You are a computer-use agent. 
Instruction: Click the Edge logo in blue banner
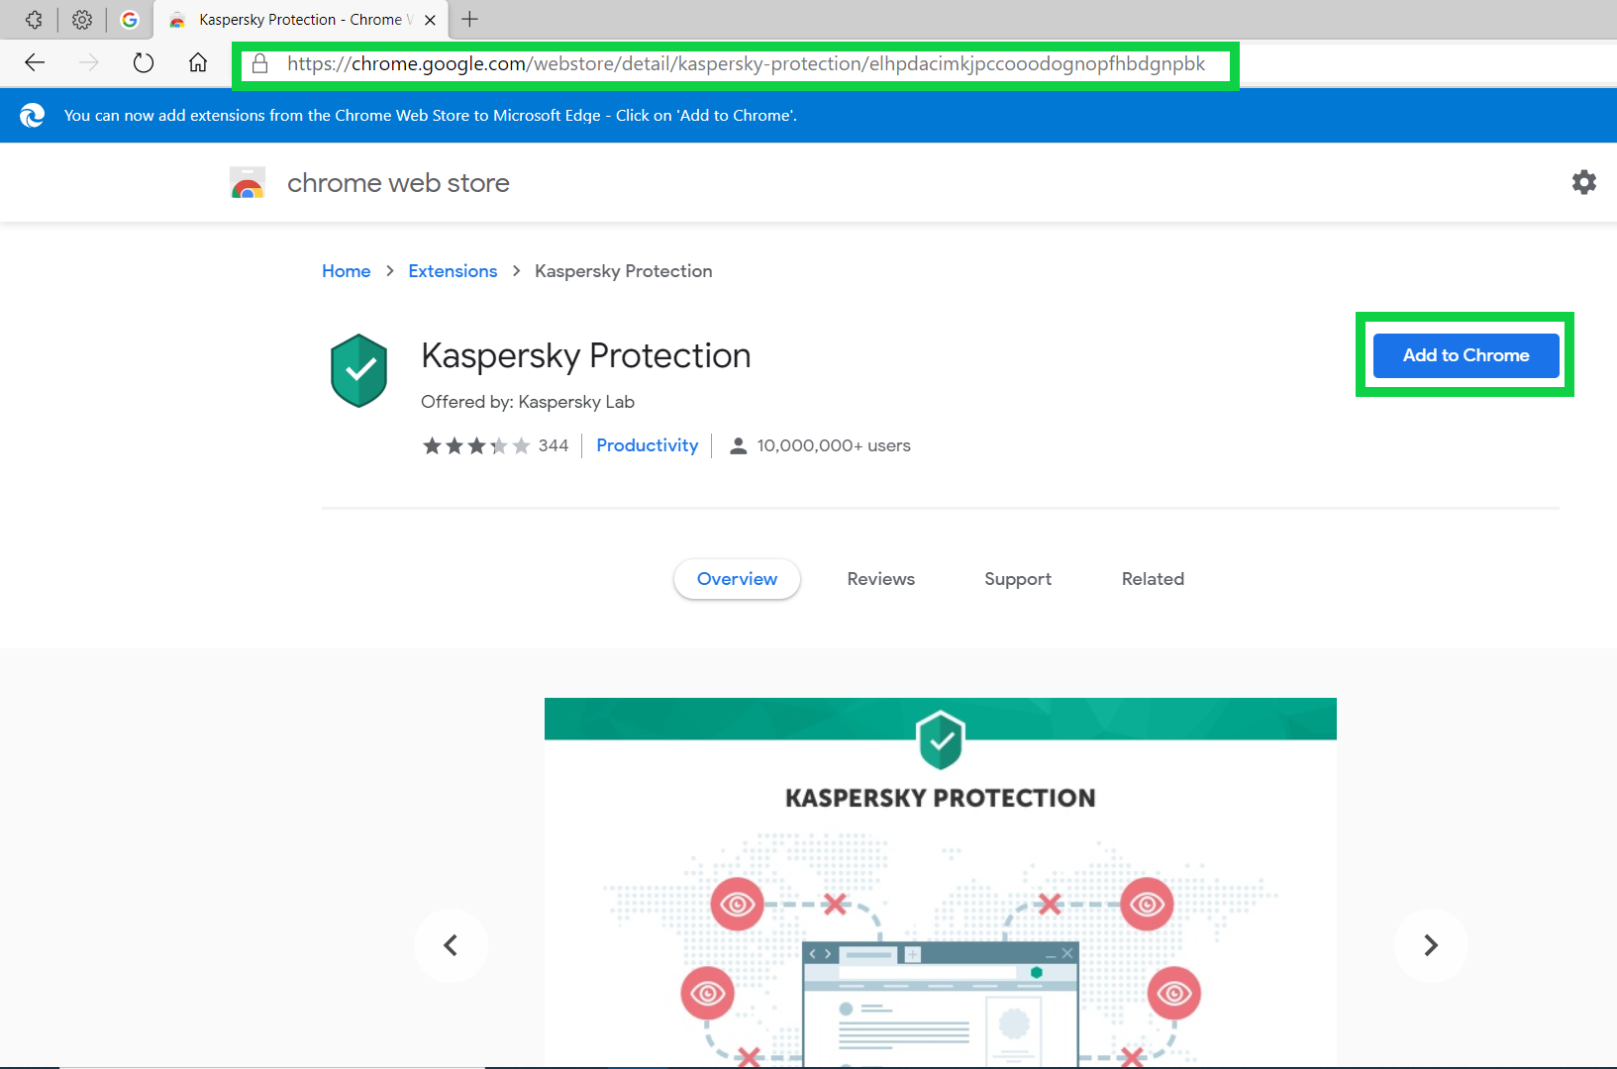click(x=32, y=116)
